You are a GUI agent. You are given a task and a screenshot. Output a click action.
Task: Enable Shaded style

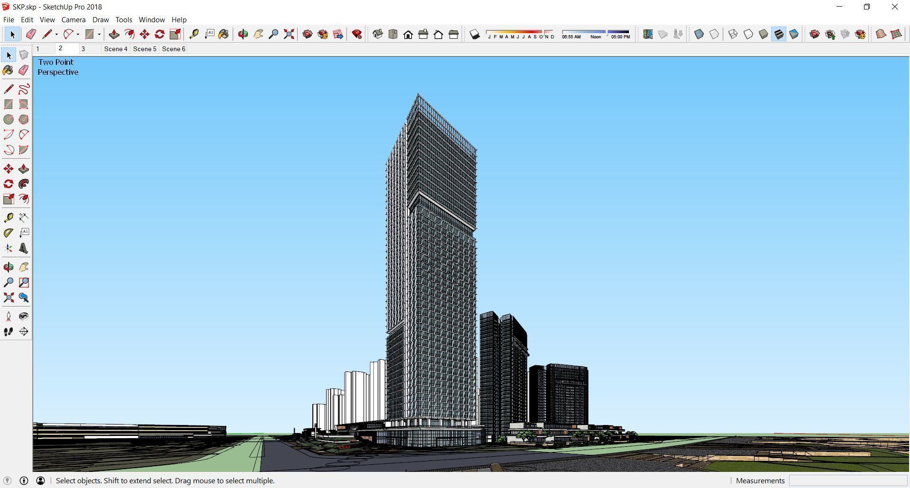tap(764, 34)
